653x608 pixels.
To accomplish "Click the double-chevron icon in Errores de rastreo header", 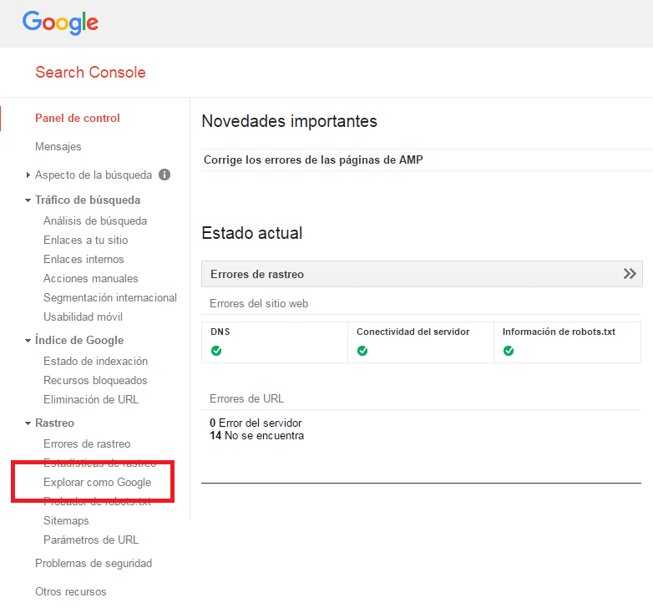I will [630, 274].
